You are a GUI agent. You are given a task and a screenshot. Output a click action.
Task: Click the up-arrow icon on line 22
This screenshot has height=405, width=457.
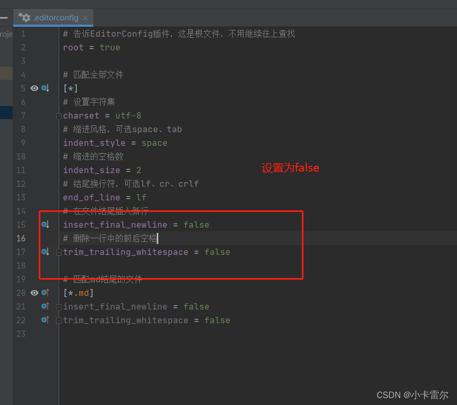(45, 320)
